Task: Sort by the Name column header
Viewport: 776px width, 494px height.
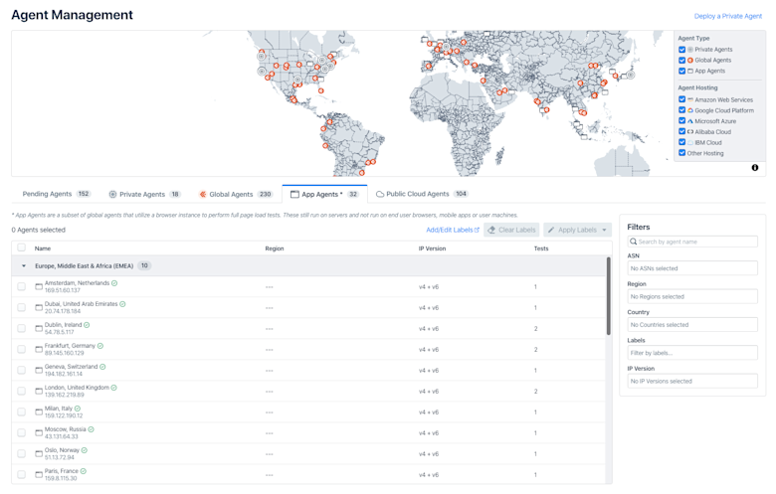Action: [43, 248]
